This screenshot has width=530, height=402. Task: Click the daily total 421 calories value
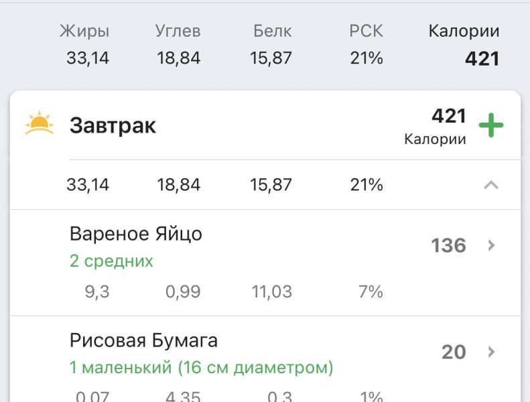tap(482, 58)
